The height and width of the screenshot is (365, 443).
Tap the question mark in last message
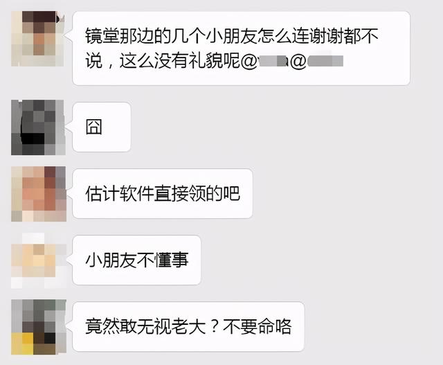pos(215,326)
